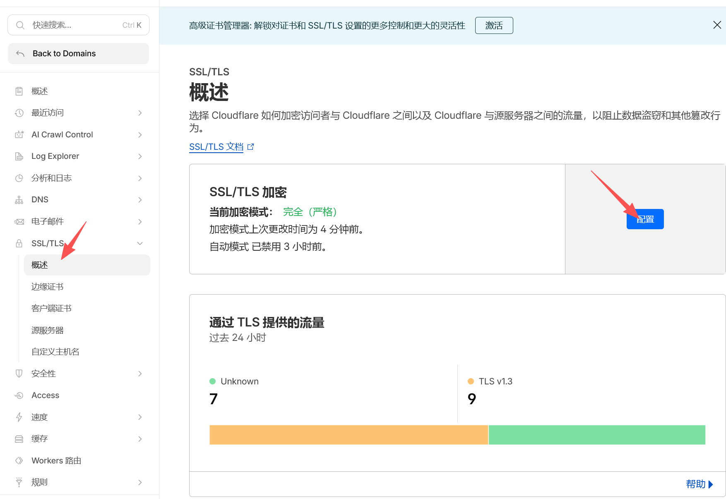Screen dimensions: 726x499
Task: Click the orange TLS v1.3 bar segment
Action: [349, 435]
